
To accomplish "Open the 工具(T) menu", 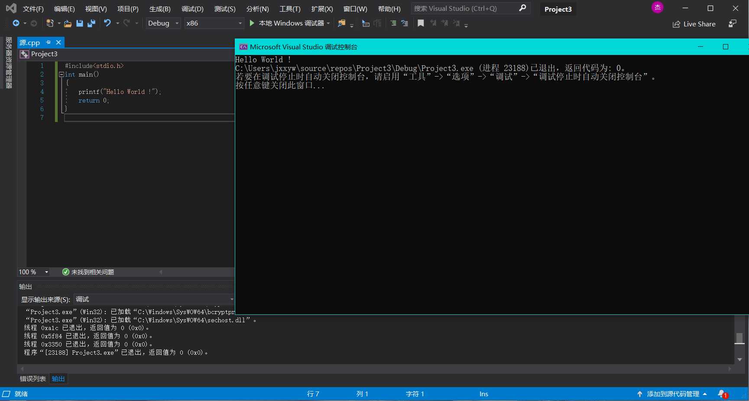I will coord(290,9).
